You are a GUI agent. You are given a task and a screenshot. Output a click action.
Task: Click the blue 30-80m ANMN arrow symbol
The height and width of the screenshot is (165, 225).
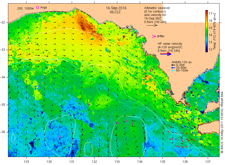tap(173, 68)
